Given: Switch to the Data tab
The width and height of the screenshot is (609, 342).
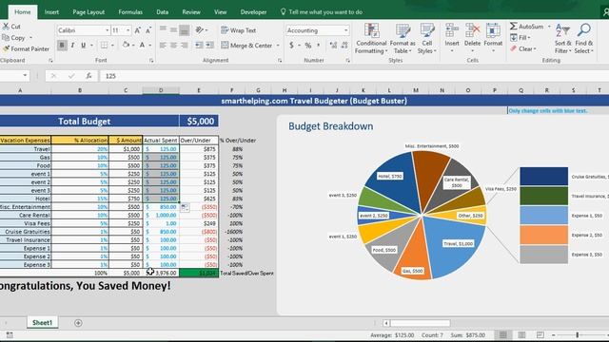Looking at the screenshot, I should pos(163,12).
